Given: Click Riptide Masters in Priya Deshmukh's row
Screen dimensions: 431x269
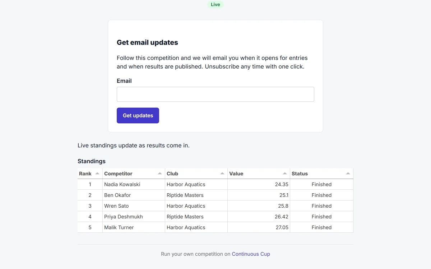Looking at the screenshot, I should [185, 217].
